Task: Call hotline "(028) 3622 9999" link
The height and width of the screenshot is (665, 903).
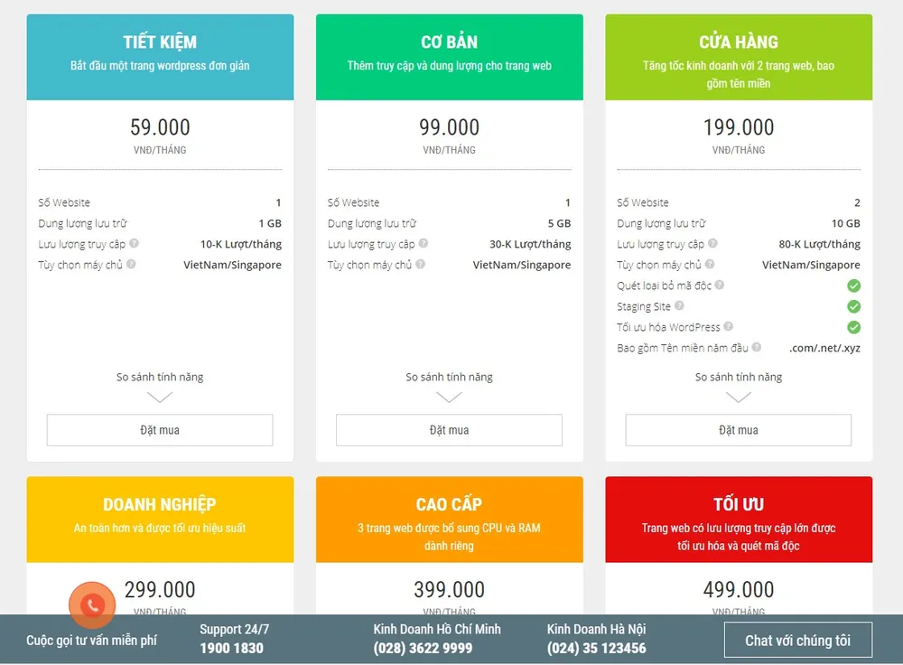Action: [x=421, y=647]
